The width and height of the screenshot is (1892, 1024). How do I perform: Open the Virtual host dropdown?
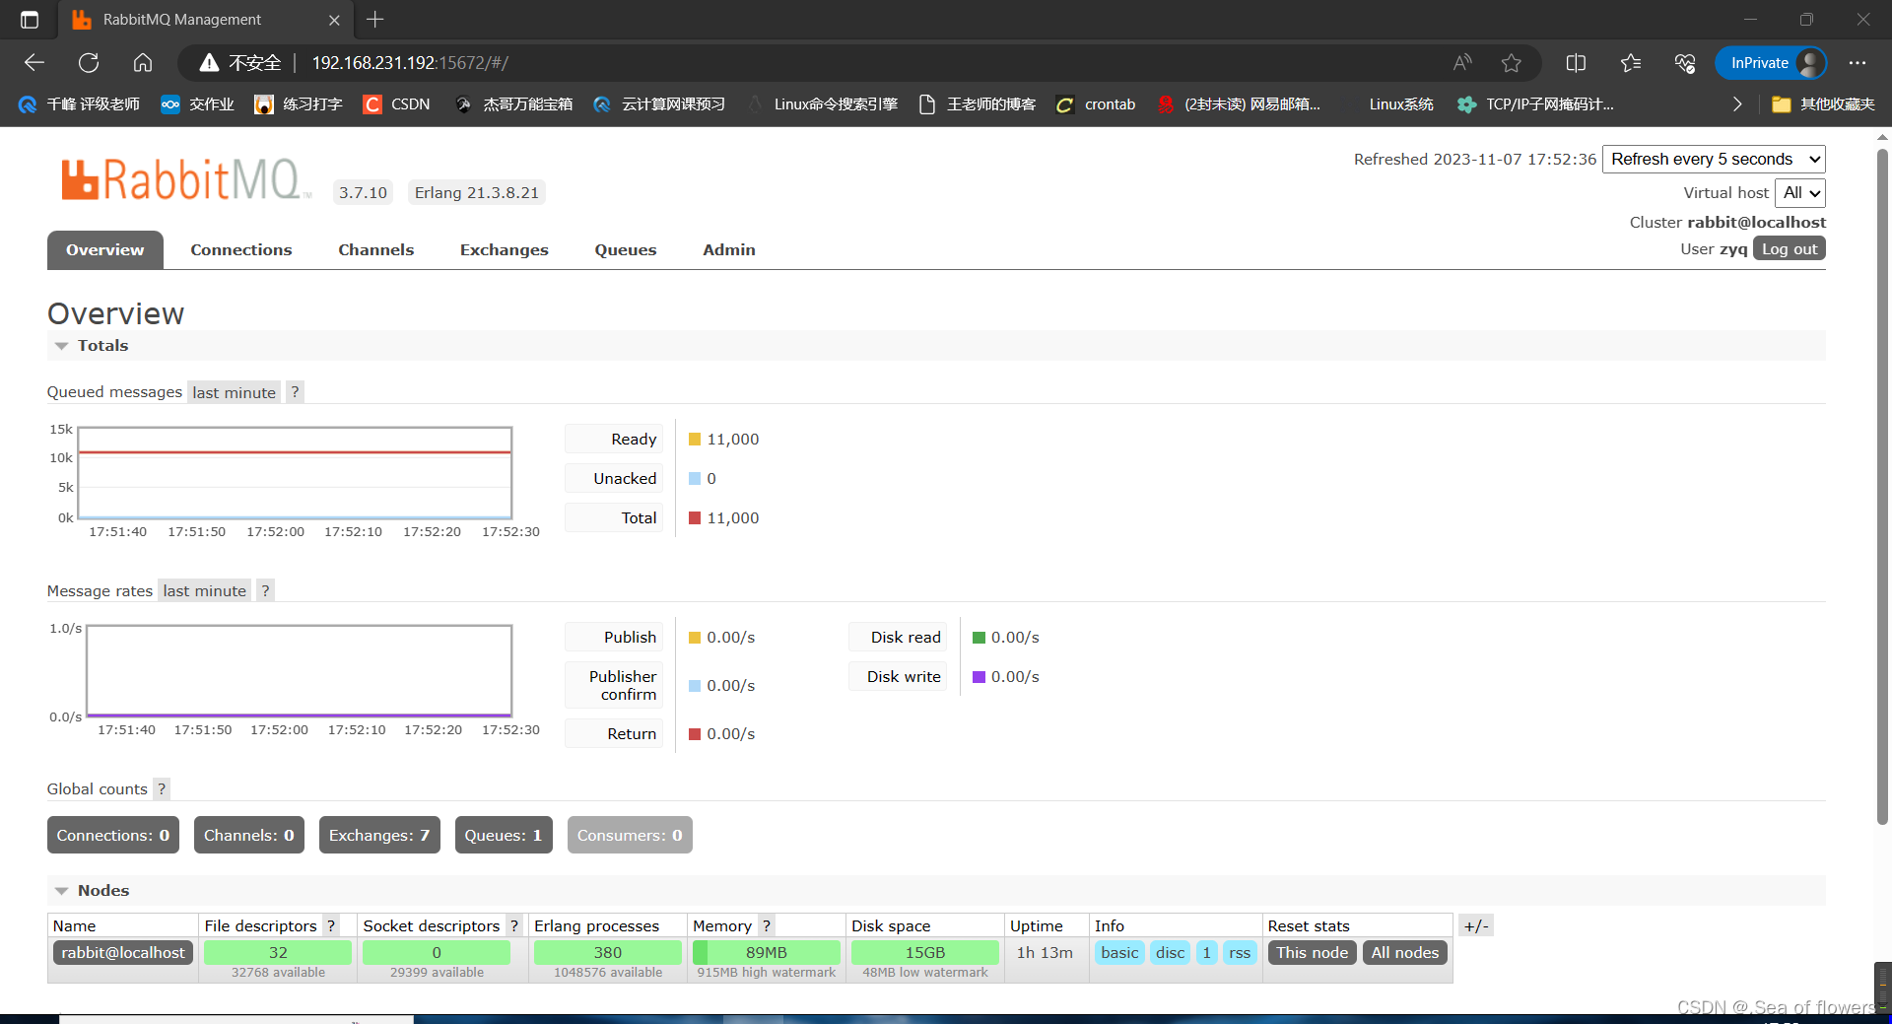1800,193
